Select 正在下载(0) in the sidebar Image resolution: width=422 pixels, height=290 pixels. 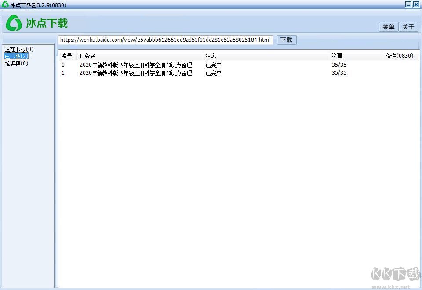tap(19, 49)
